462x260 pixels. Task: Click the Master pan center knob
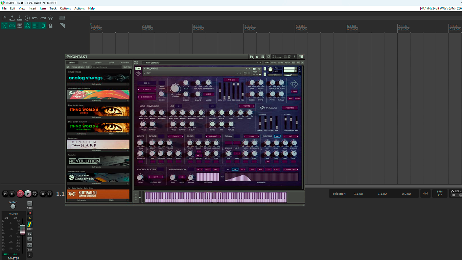(x=13, y=207)
